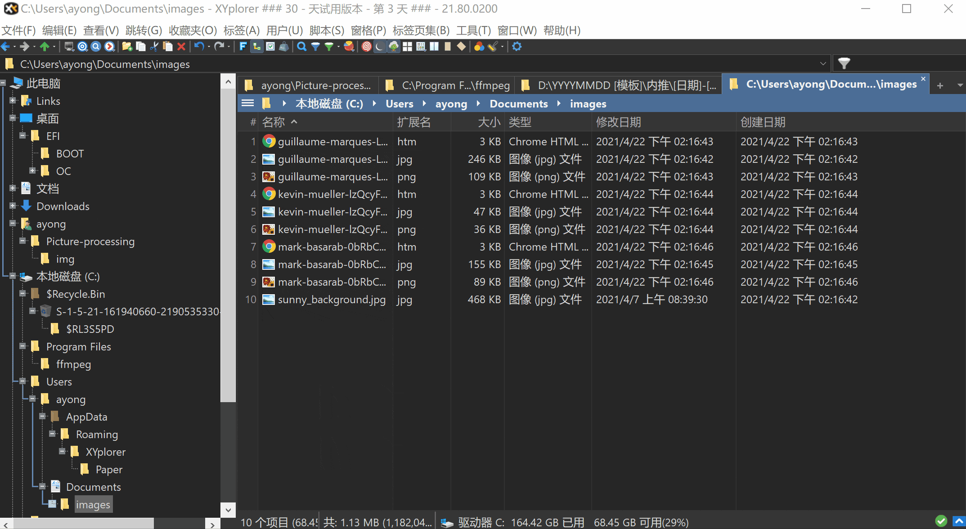This screenshot has width=966, height=529.
Task: Delete selection using the red X icon
Action: tap(181, 46)
